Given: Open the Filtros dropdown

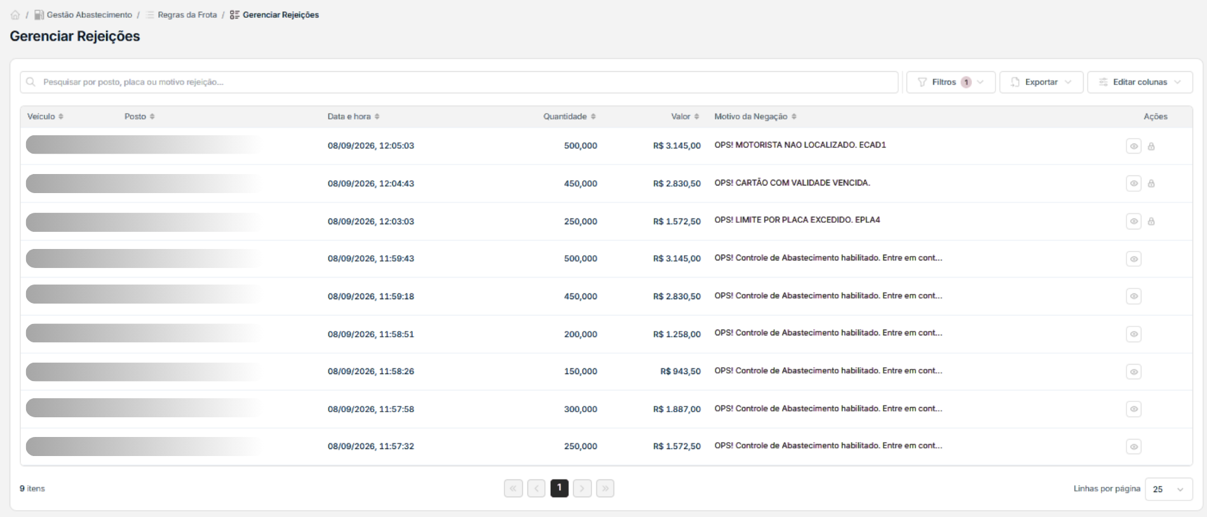Looking at the screenshot, I should [x=950, y=82].
